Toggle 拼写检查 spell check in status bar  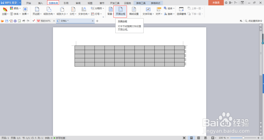pos(59,138)
